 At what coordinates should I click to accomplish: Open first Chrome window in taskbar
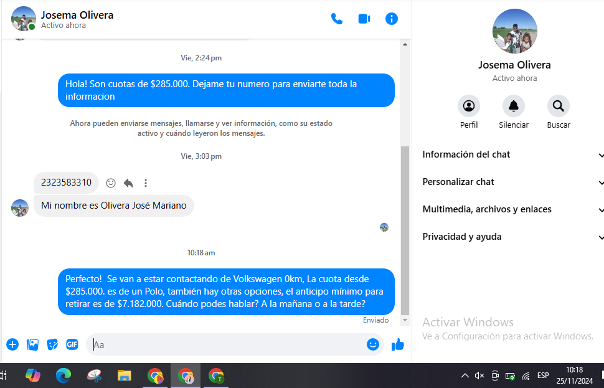[x=155, y=376]
